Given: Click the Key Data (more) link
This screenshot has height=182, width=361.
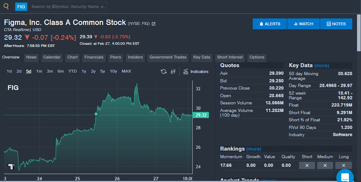Looking at the screenshot, I should point(322,66).
